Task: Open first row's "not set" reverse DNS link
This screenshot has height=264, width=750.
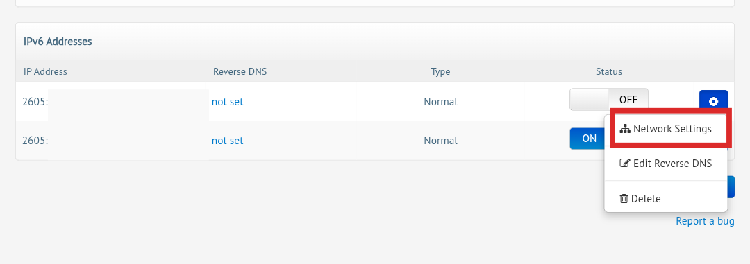Action: [227, 102]
